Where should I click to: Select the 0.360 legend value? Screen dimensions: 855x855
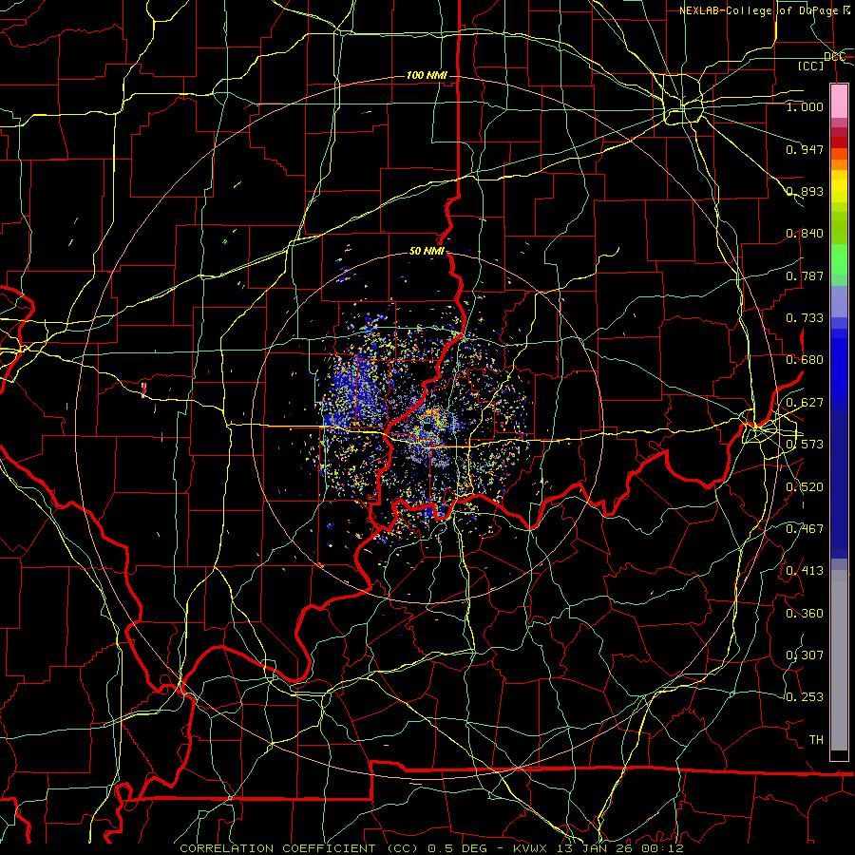pos(805,614)
